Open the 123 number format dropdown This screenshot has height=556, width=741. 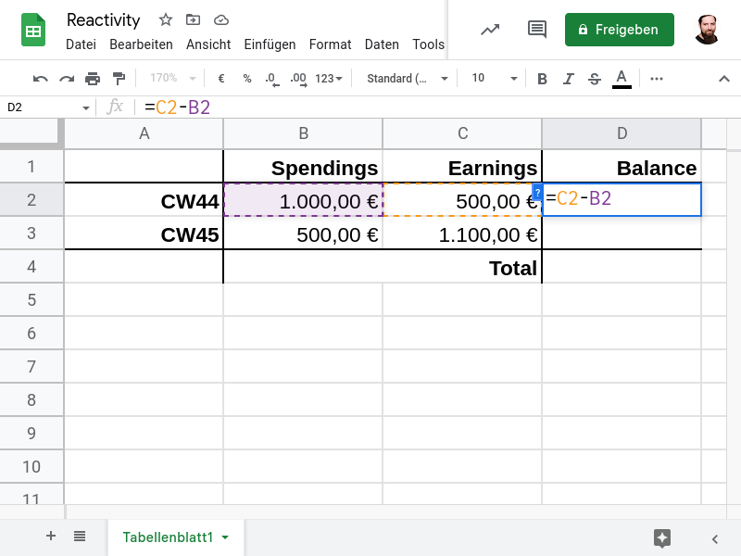point(329,79)
